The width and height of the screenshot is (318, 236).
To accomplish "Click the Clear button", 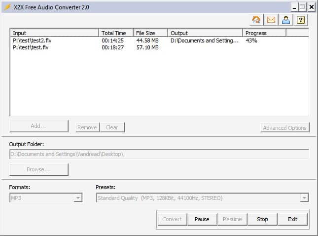I will 112,127.
